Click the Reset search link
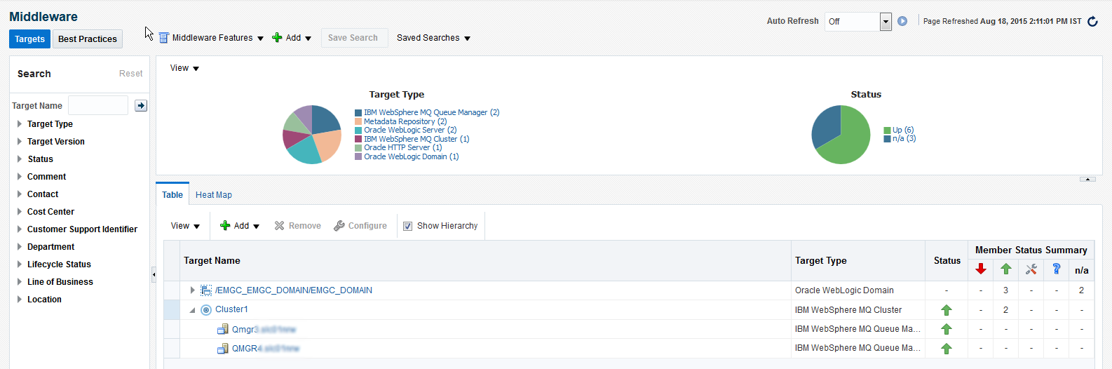Screen dimensions: 1112x369 [x=130, y=74]
